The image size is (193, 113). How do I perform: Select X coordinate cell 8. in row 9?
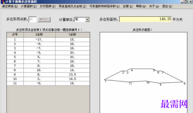(x=39, y=75)
